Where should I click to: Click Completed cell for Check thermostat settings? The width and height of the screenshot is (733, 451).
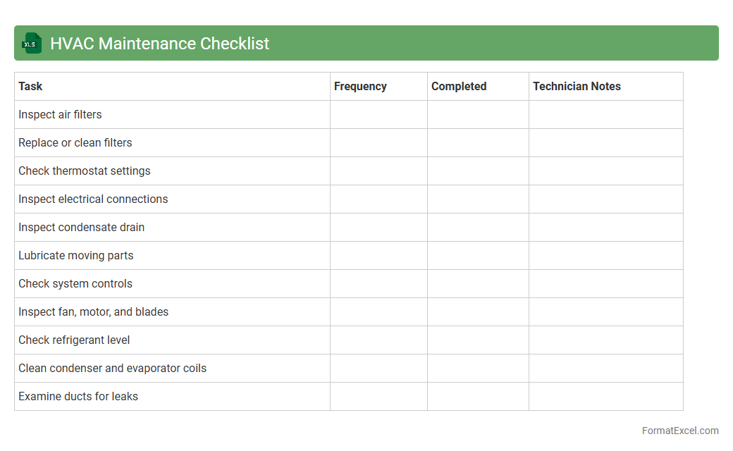478,171
